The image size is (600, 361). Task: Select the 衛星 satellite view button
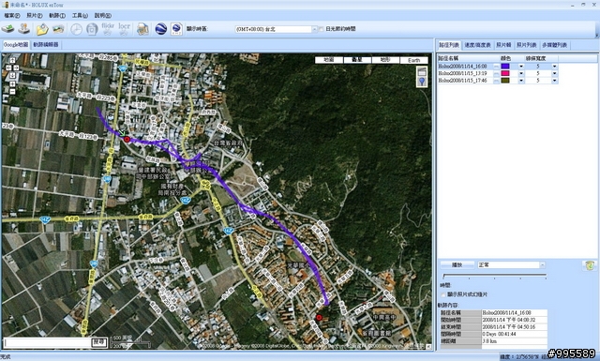357,60
